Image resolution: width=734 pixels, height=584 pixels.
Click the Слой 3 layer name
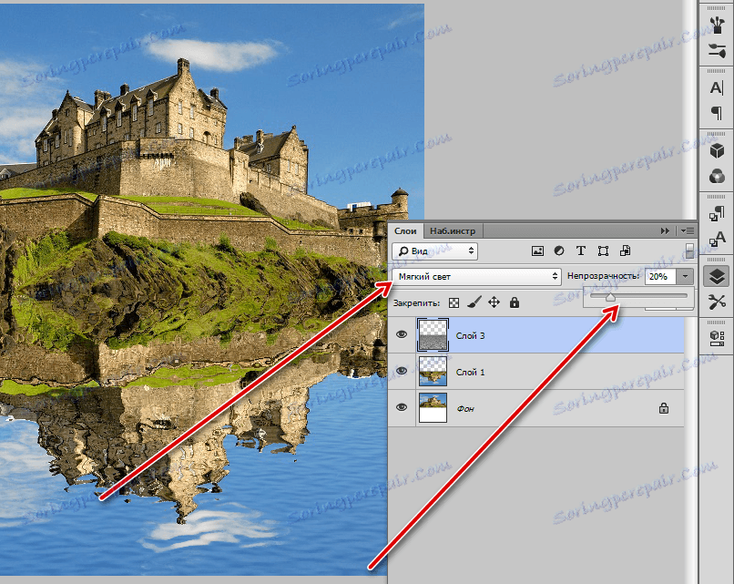(x=470, y=336)
